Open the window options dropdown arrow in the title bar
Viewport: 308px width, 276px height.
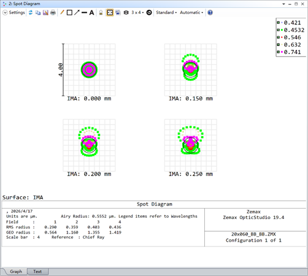point(283,4)
